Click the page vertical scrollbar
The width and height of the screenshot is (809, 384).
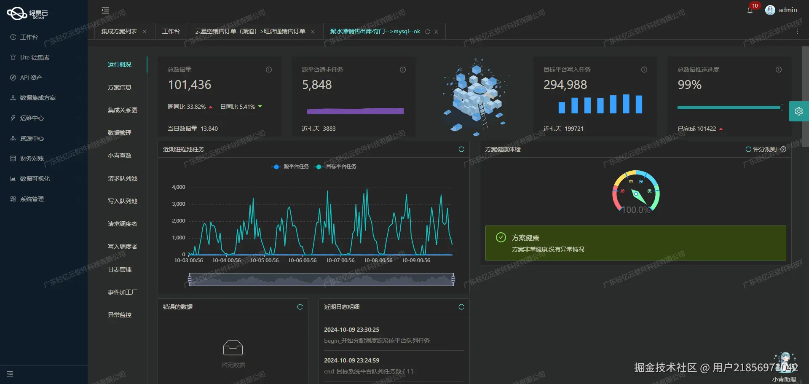pos(805,97)
